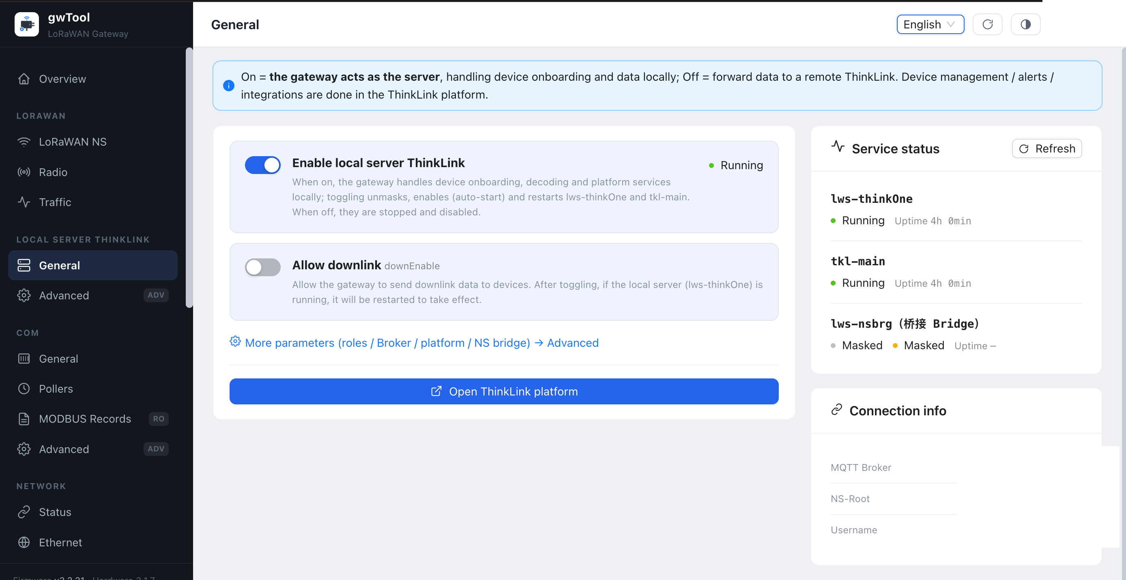Image resolution: width=1126 pixels, height=580 pixels.
Task: Open the English language dropdown
Action: click(x=930, y=24)
